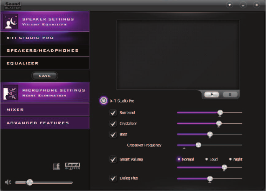266x191 pixels.
Task: Mute using the speaker volume icon
Action: click(x=8, y=182)
